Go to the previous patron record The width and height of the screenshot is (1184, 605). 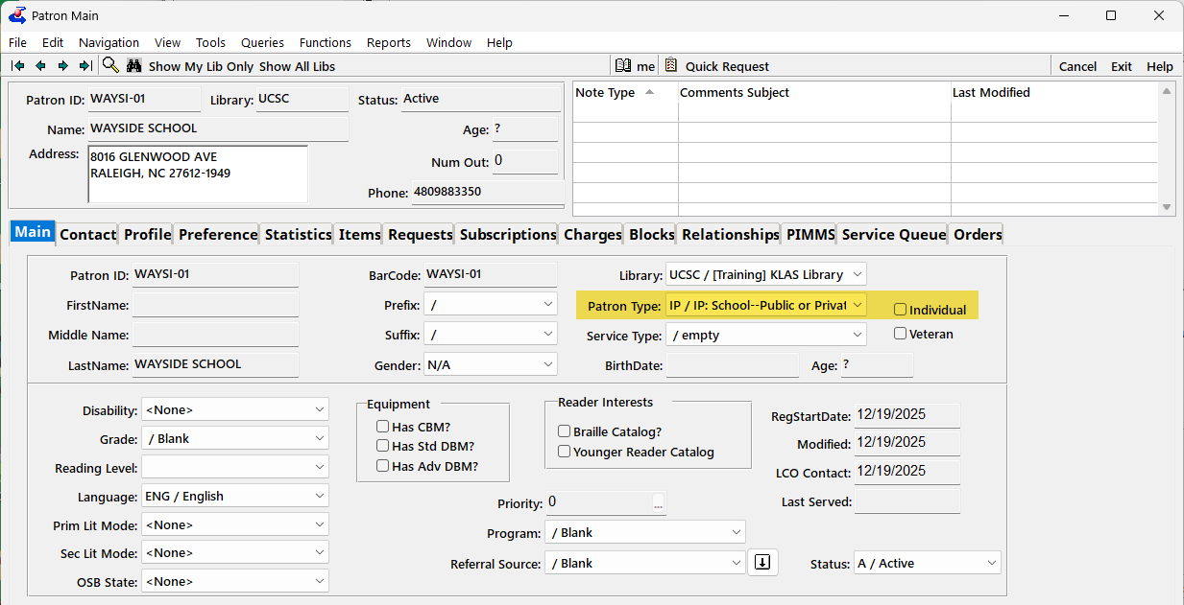click(x=40, y=66)
